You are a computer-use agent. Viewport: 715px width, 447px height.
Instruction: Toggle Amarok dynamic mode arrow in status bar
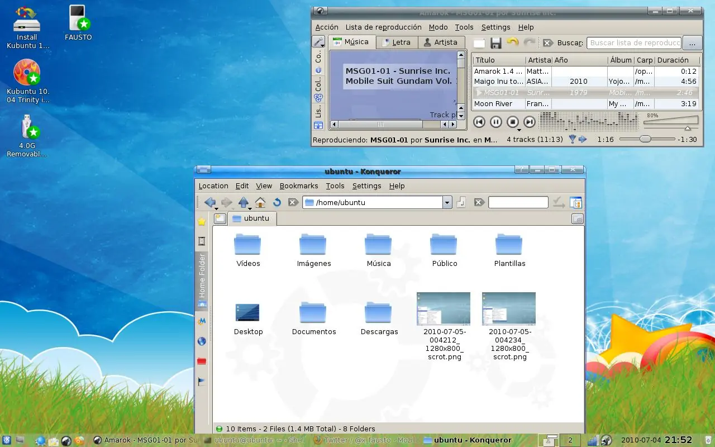[x=583, y=139]
